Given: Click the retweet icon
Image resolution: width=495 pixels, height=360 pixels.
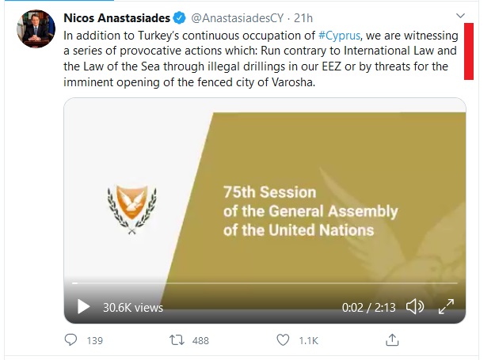Looking at the screenshot, I should pyautogui.click(x=177, y=340).
